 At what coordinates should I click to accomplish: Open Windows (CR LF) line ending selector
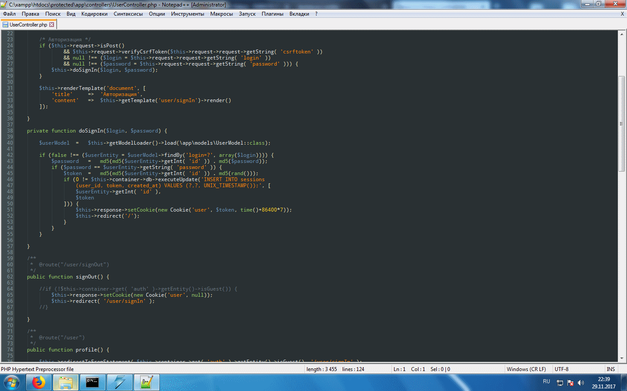(x=526, y=369)
